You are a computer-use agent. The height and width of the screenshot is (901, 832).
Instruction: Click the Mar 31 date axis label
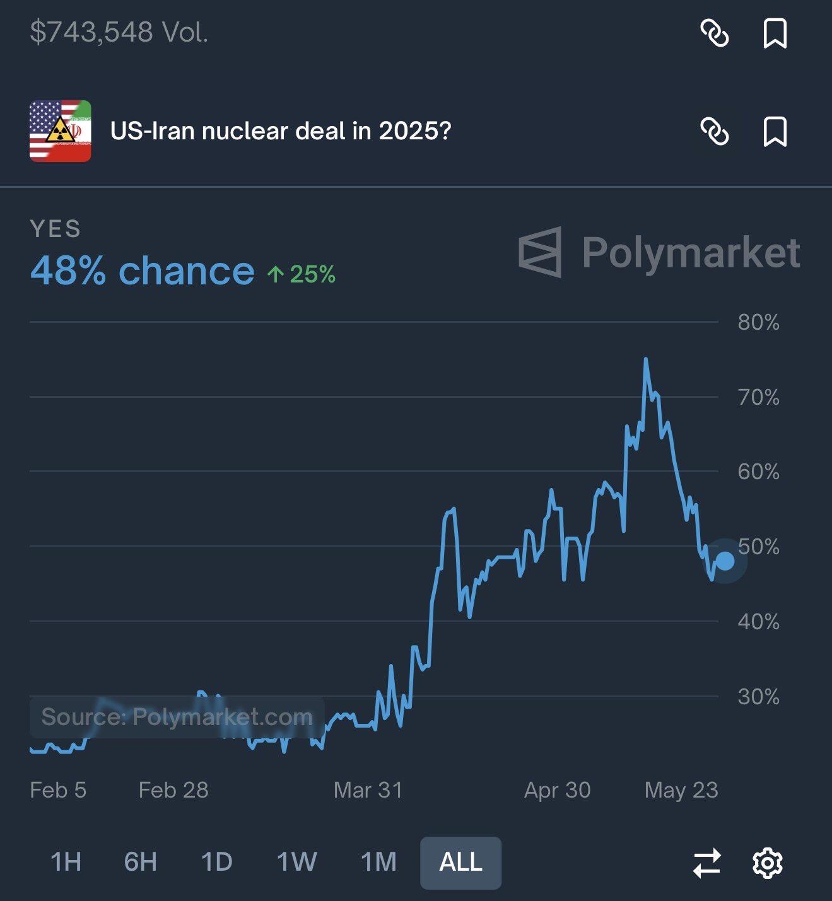click(368, 790)
